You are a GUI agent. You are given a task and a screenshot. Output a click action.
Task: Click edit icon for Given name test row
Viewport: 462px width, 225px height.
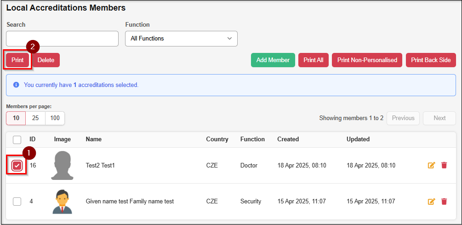431,201
